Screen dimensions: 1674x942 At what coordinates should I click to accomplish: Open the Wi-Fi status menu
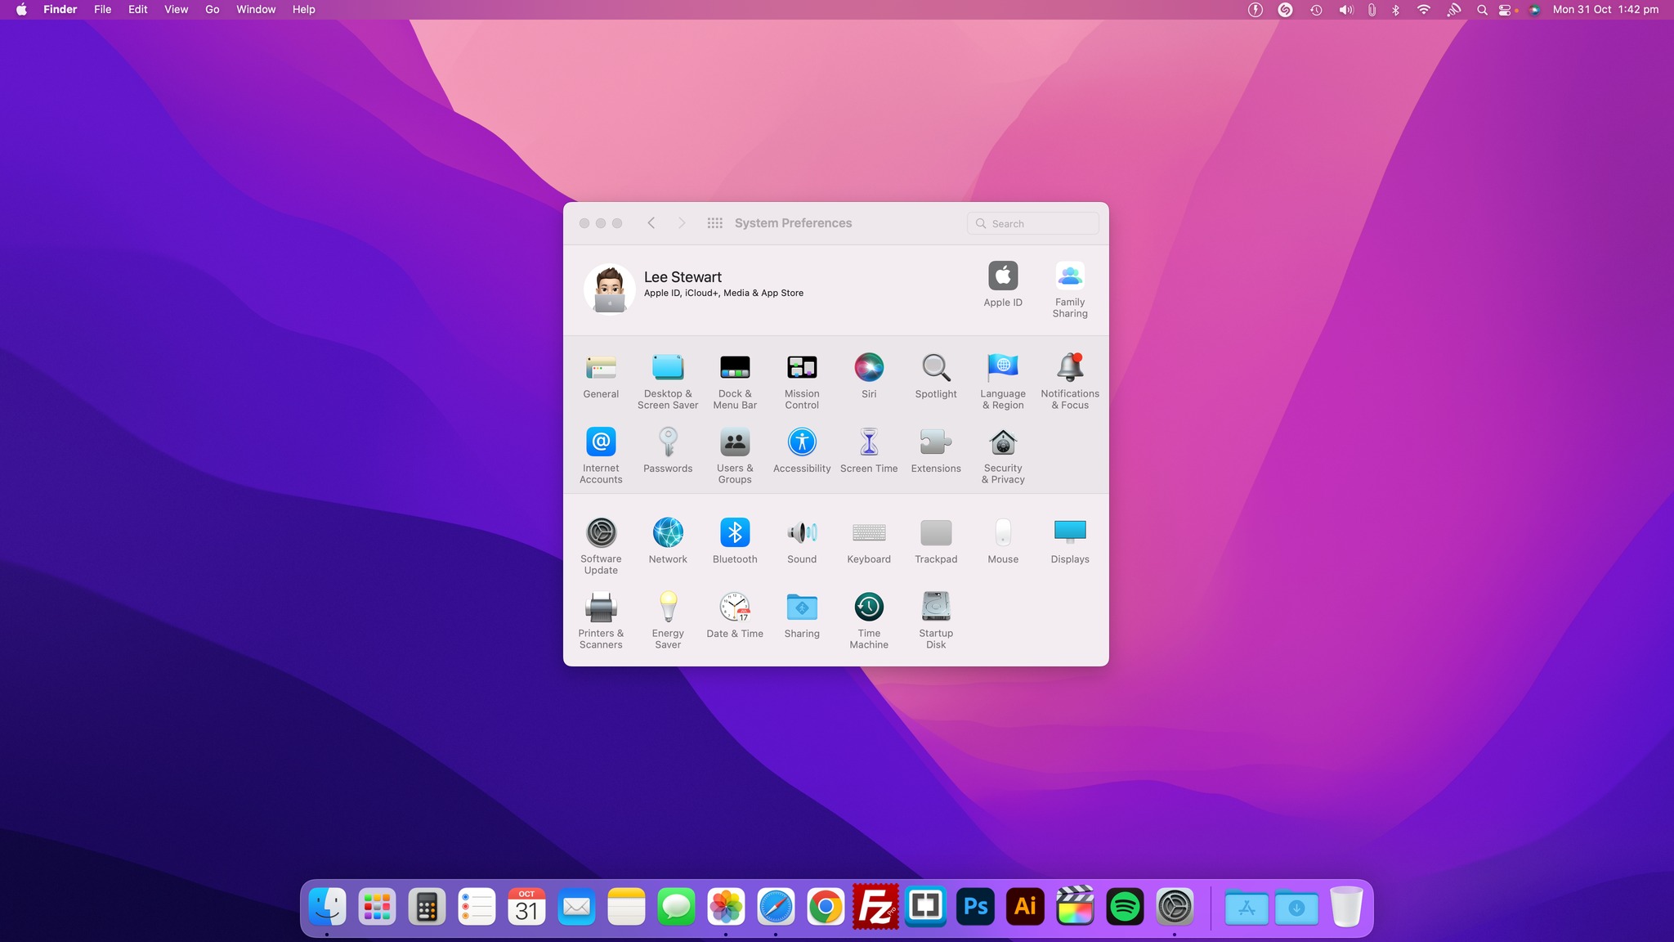point(1424,10)
